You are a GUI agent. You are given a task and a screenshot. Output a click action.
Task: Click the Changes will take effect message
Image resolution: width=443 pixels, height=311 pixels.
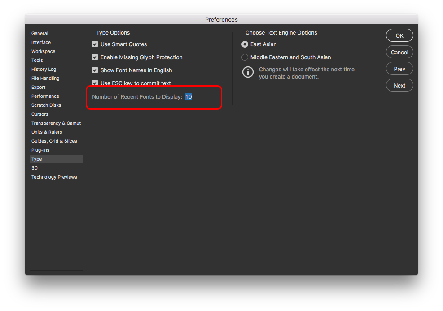307,73
